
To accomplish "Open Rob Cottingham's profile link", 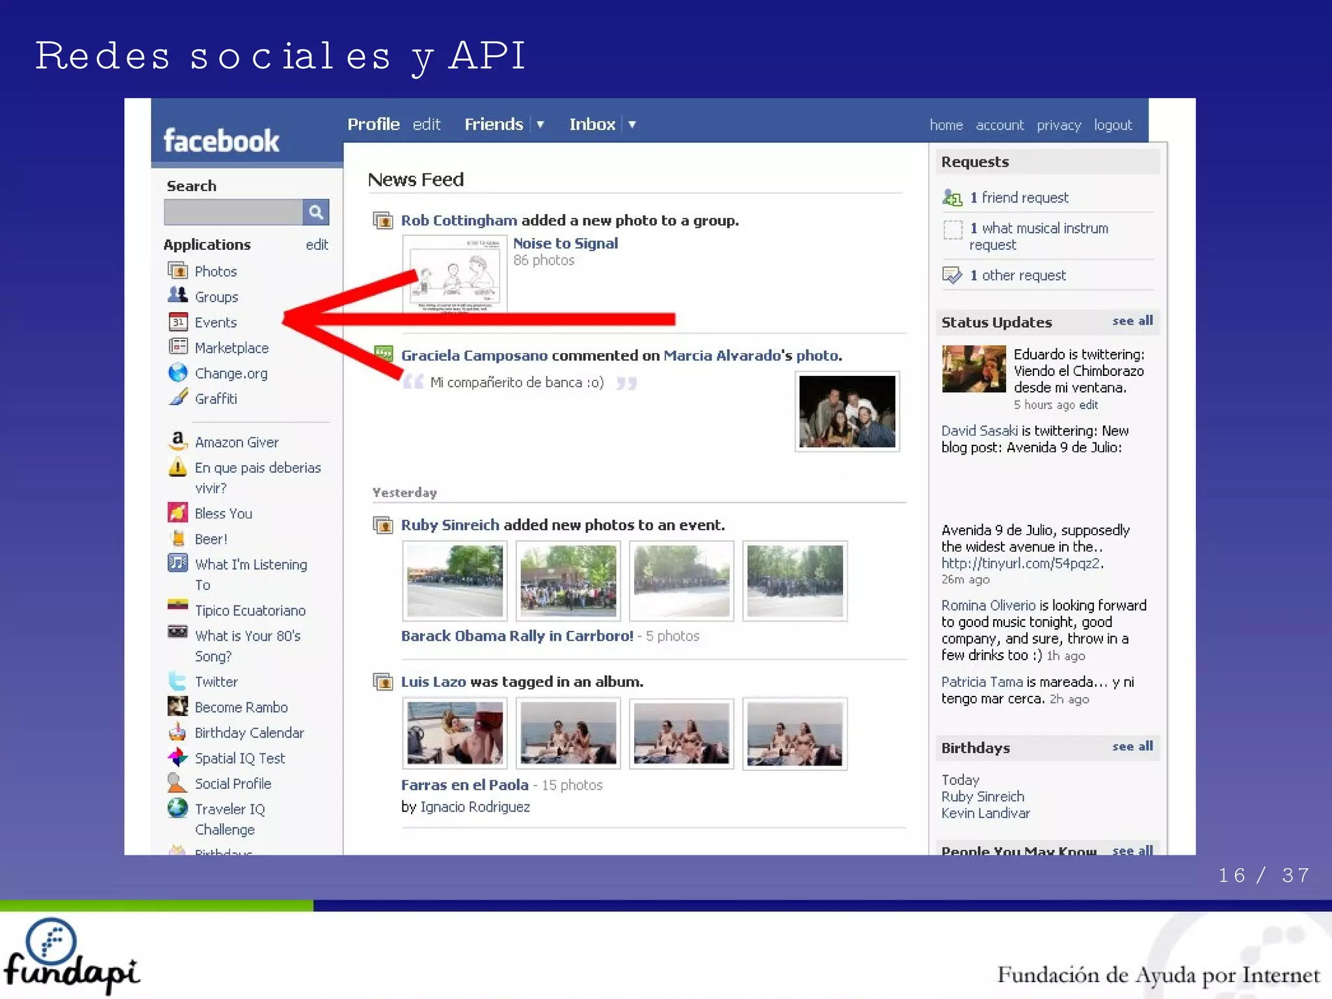I will (x=459, y=220).
